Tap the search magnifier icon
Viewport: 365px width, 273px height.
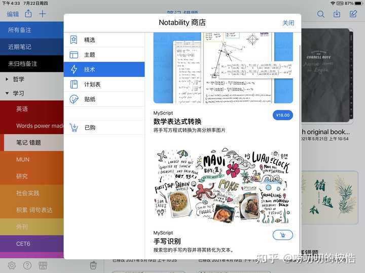pos(320,14)
